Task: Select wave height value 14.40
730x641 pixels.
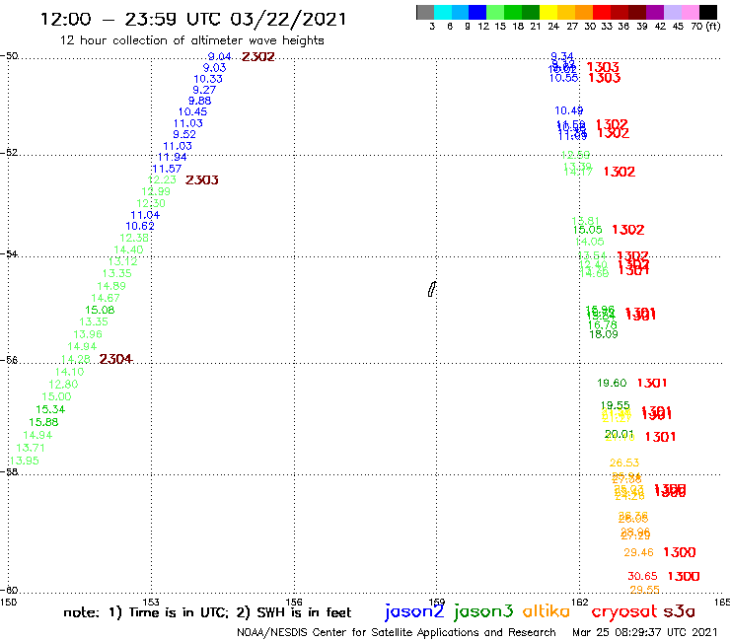Action: (128, 249)
